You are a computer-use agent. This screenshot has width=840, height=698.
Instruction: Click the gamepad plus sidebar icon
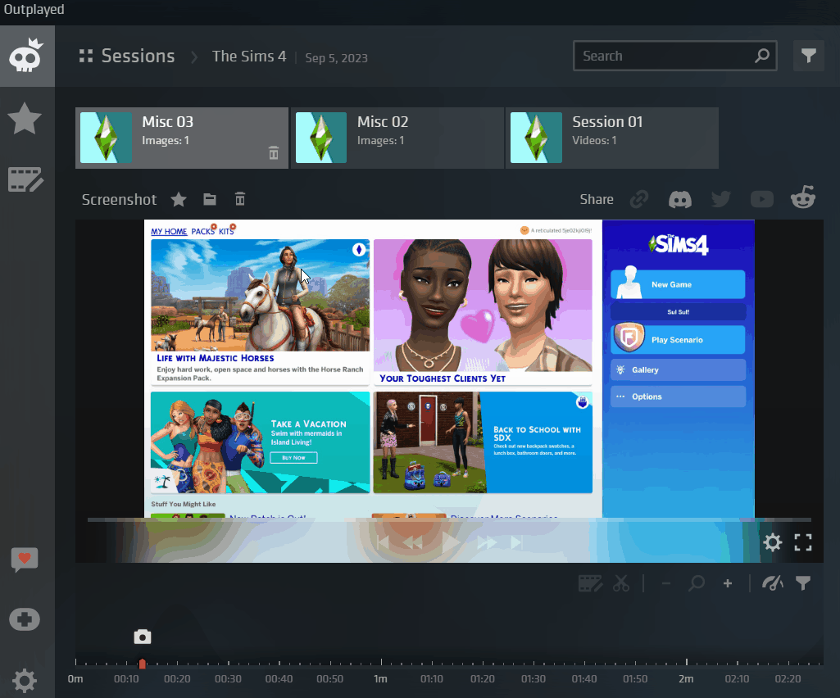[x=25, y=620]
